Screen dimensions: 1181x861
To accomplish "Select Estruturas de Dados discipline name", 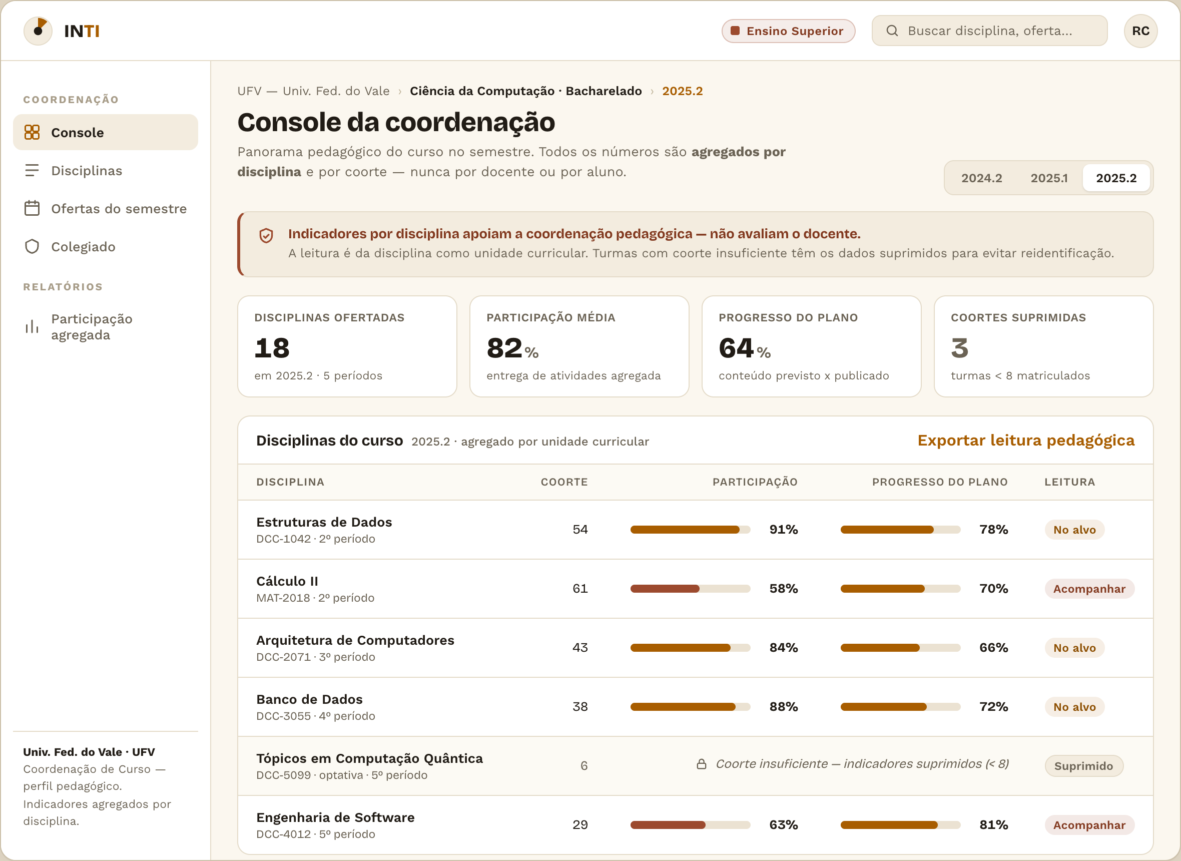I will tap(324, 522).
